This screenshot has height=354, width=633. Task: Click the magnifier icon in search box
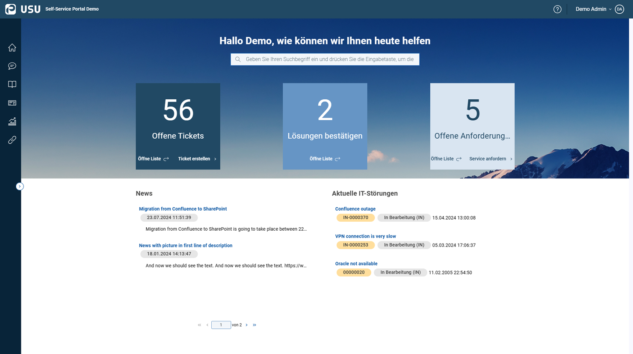point(238,59)
